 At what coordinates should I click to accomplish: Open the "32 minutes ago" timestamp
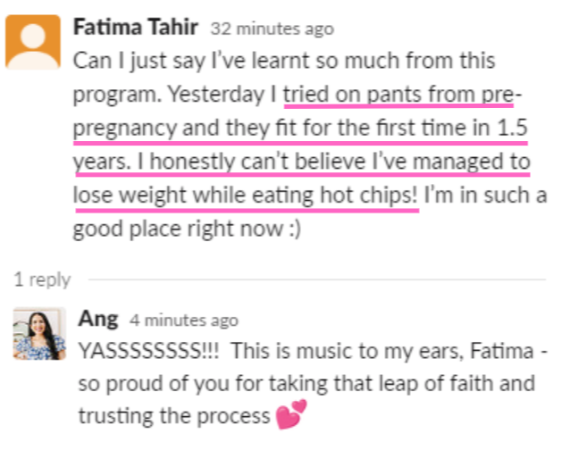click(273, 29)
